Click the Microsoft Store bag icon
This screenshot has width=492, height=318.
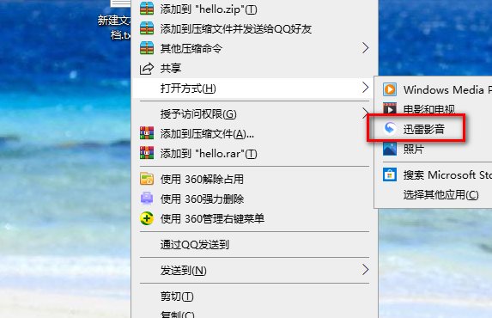[390, 174]
